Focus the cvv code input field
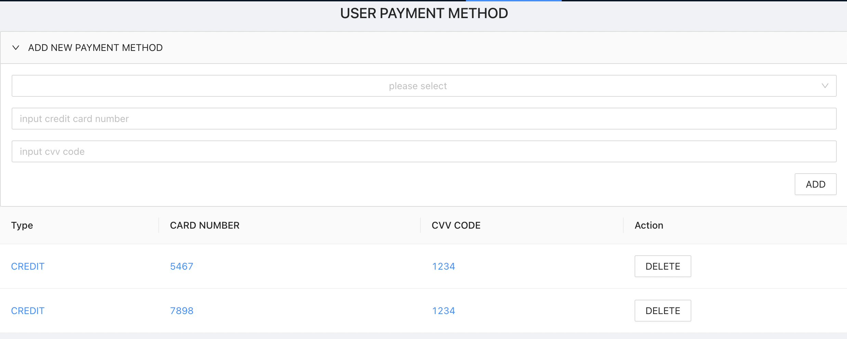 click(424, 151)
